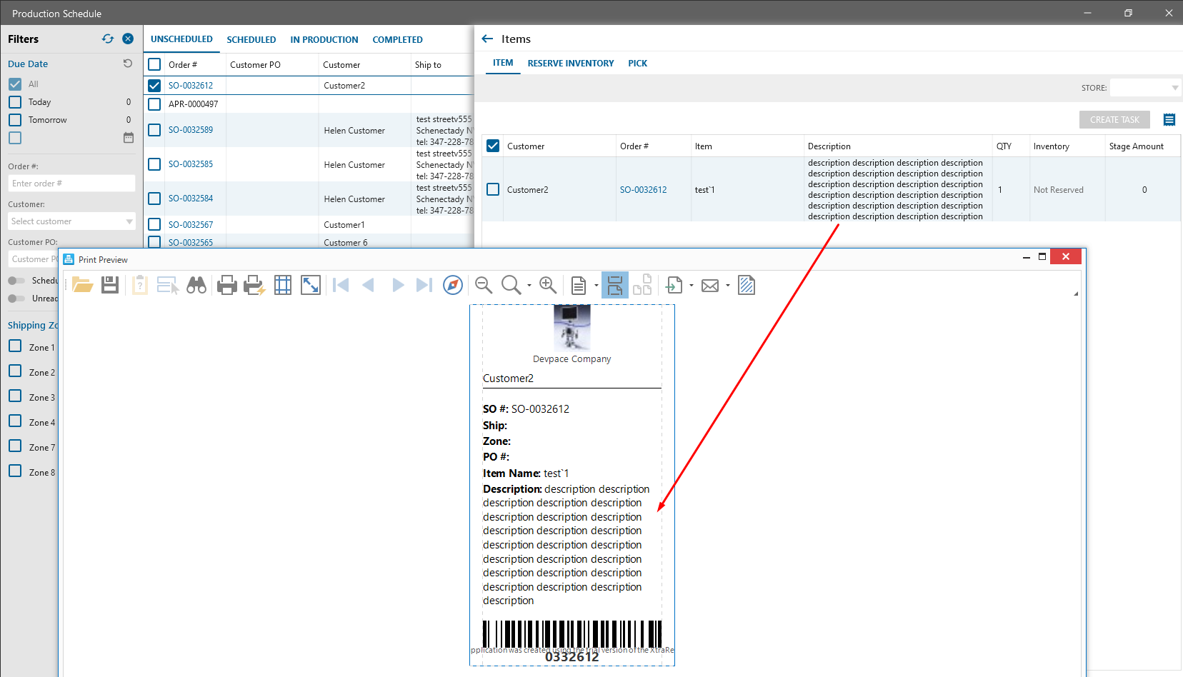Click the Enter order # field
Image resolution: width=1183 pixels, height=677 pixels.
tap(71, 184)
